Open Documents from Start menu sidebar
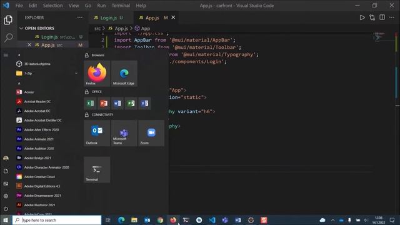Image resolution: width=400 pixels, height=225 pixels. tap(6, 171)
